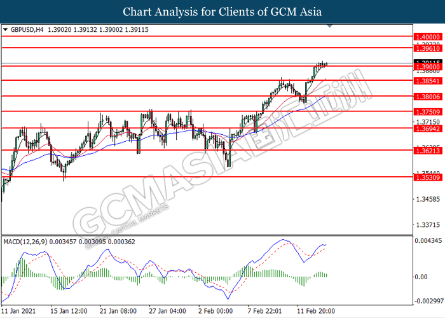The height and width of the screenshot is (318, 445).
Task: Click the 27 Jan 04:00 date label
Action: point(167,311)
